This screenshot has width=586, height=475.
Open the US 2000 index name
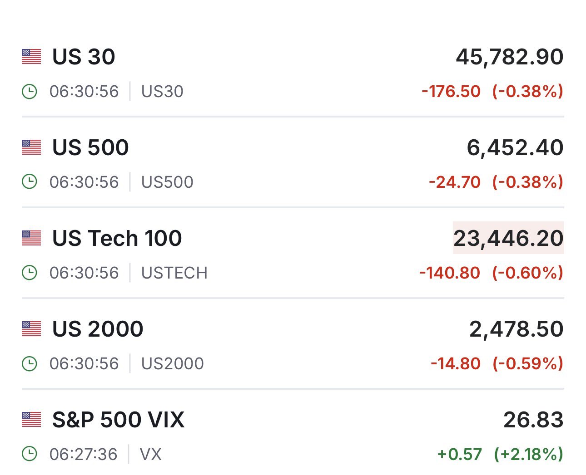[x=98, y=329]
